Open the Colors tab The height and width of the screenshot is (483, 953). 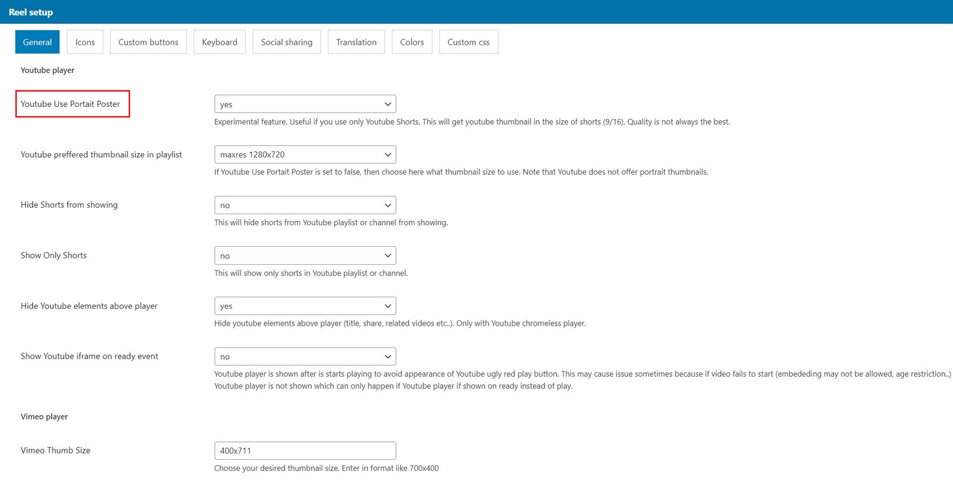(411, 42)
